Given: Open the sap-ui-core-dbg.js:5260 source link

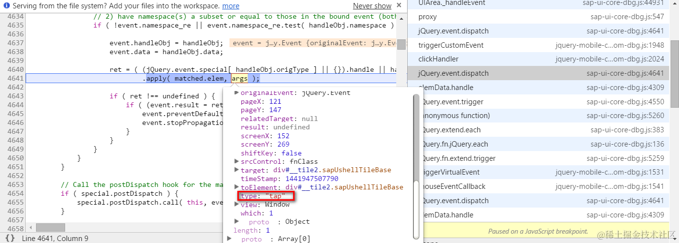Looking at the screenshot, I should point(625,116).
